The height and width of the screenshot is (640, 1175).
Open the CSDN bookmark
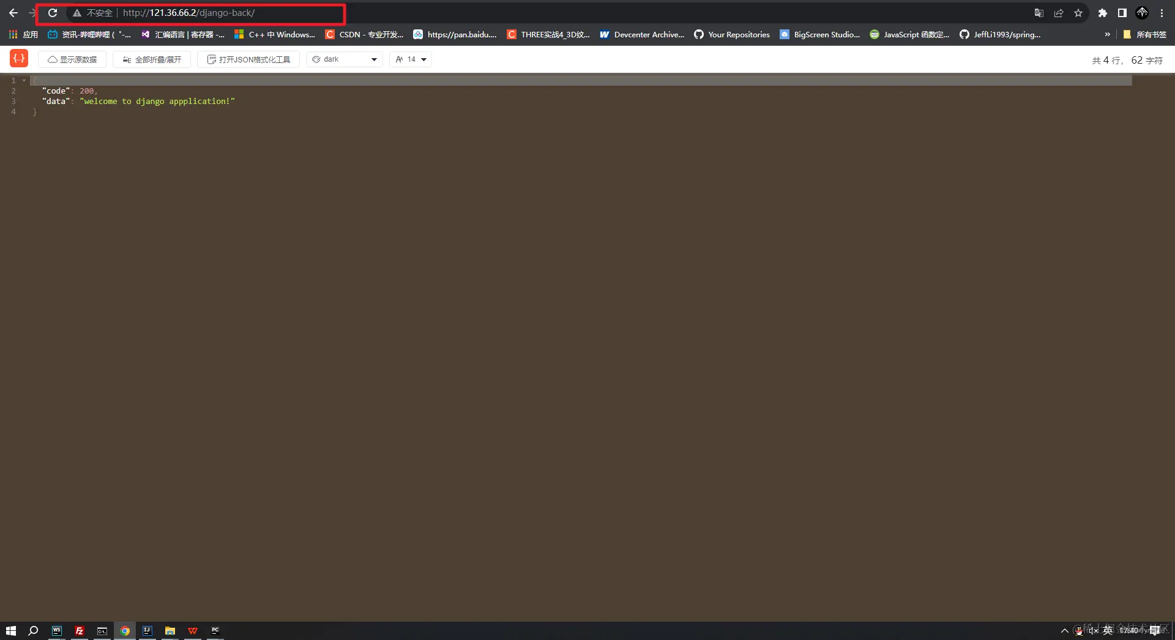(x=364, y=34)
